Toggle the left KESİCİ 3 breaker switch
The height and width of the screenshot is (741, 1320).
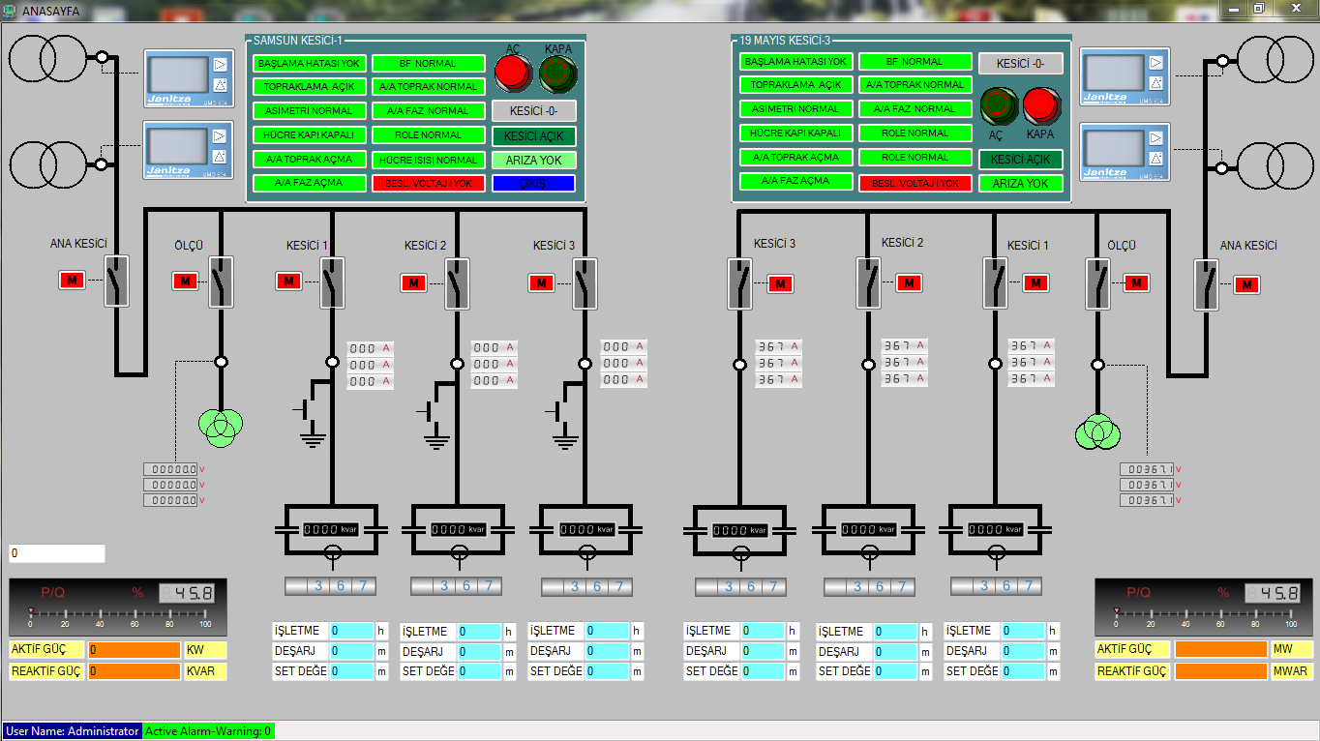[x=585, y=283]
